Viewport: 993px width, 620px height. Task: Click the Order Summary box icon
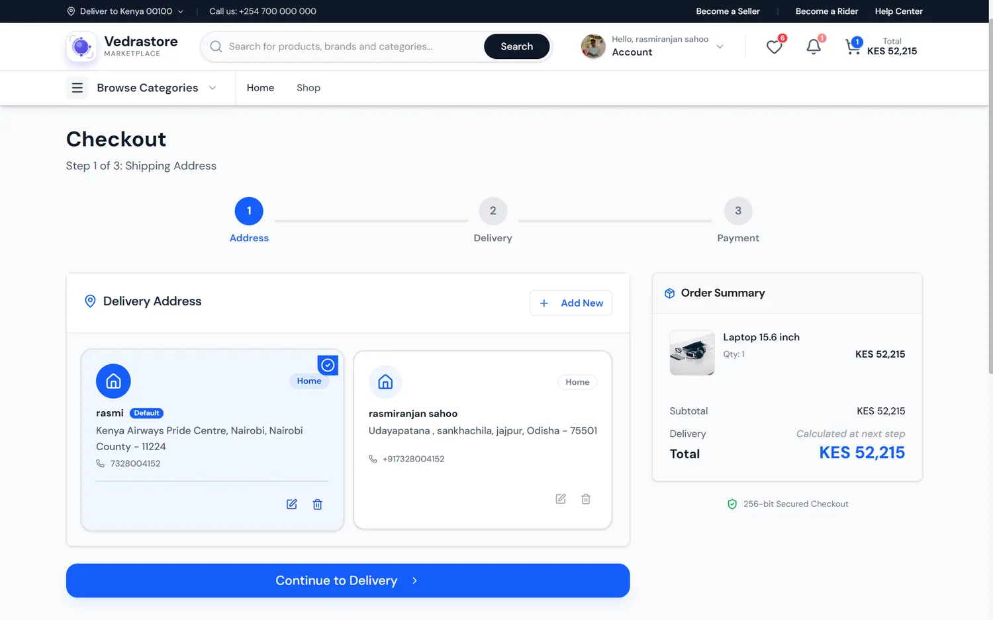[x=670, y=293]
